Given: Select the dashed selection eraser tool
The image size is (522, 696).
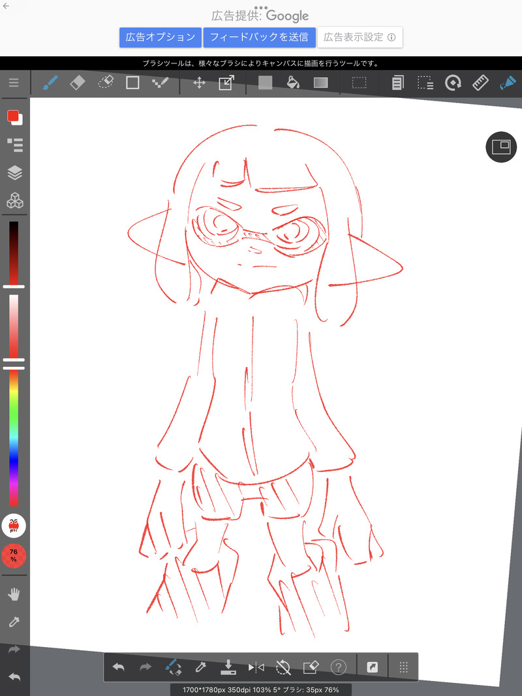Looking at the screenshot, I should (106, 82).
